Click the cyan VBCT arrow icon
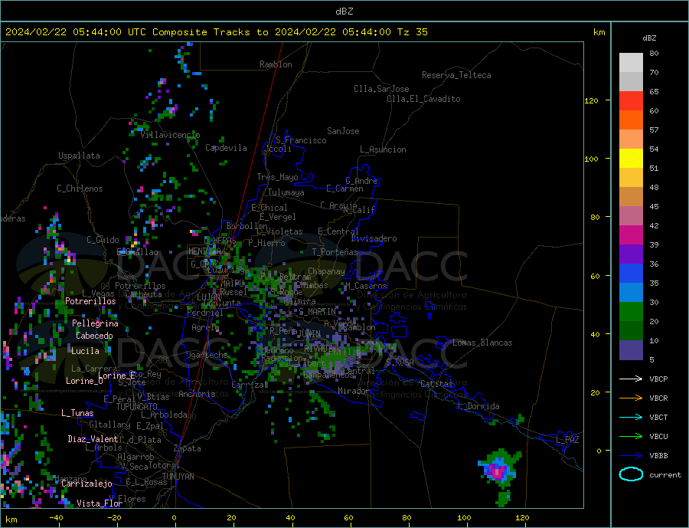The width and height of the screenshot is (689, 528). point(631,417)
